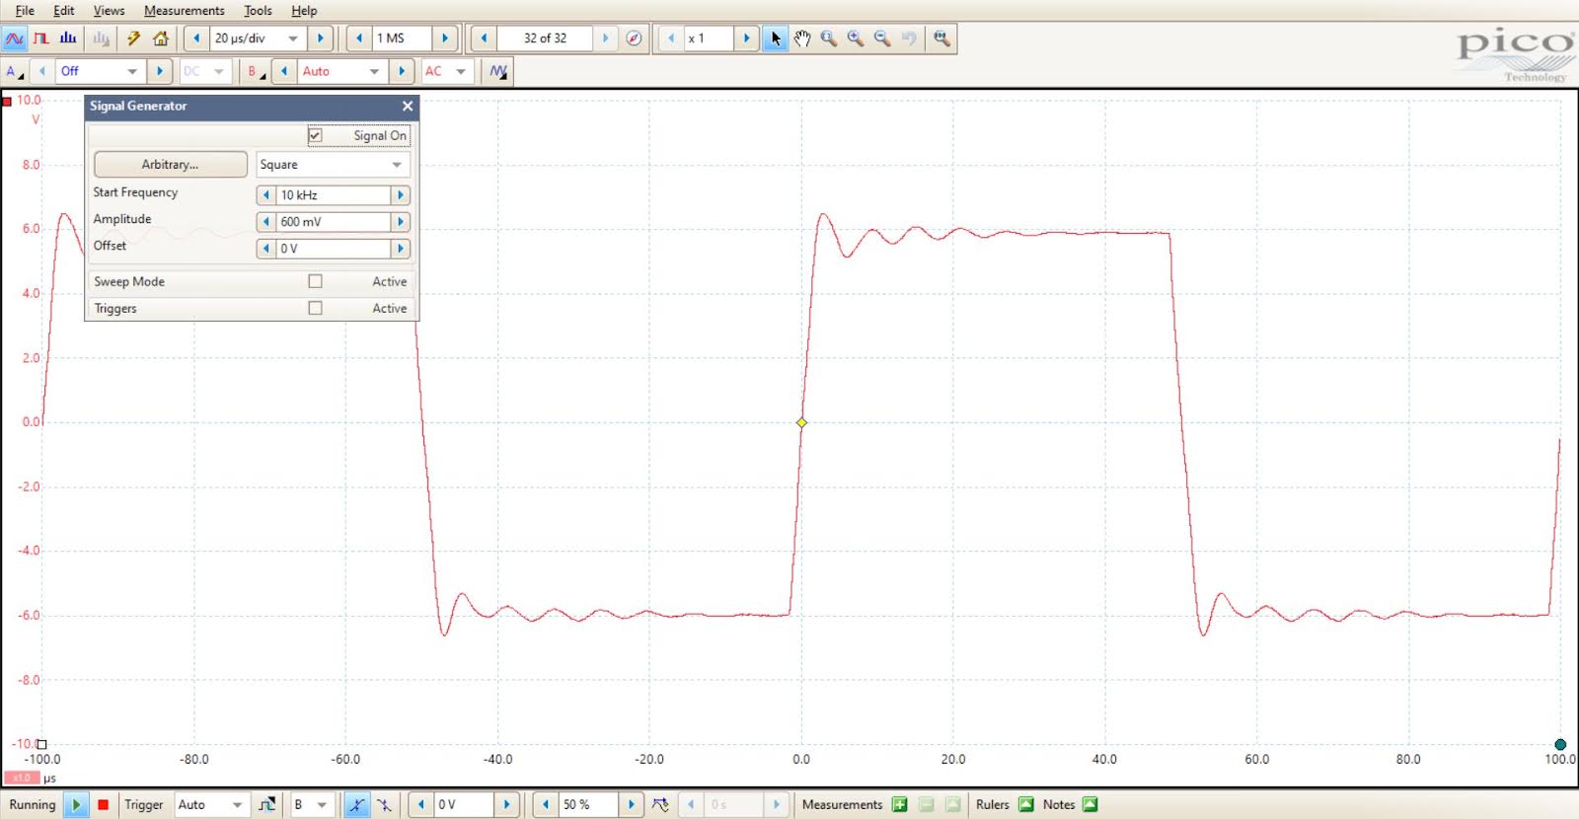Click the Arbitrary... button
The width and height of the screenshot is (1579, 819).
pyautogui.click(x=170, y=165)
